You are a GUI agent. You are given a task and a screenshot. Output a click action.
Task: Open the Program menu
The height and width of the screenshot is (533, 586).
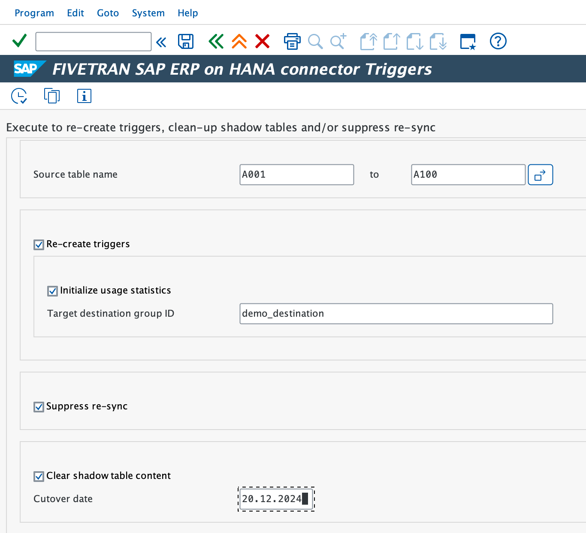[34, 13]
